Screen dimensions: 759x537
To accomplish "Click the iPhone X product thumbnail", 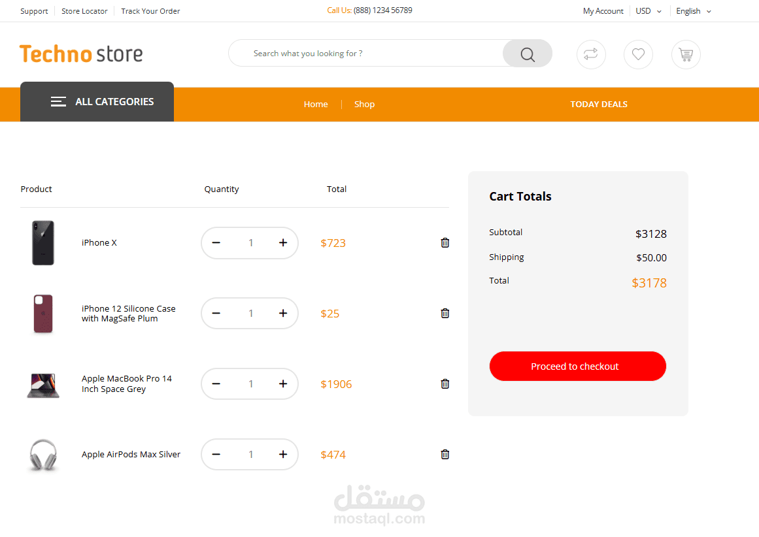I will [x=43, y=243].
